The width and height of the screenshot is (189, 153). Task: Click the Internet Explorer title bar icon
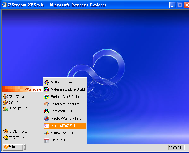pos(4,5)
